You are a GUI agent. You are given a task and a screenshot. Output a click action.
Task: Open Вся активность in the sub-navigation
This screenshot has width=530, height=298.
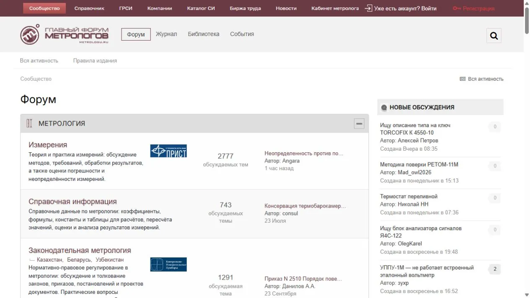[x=39, y=61]
